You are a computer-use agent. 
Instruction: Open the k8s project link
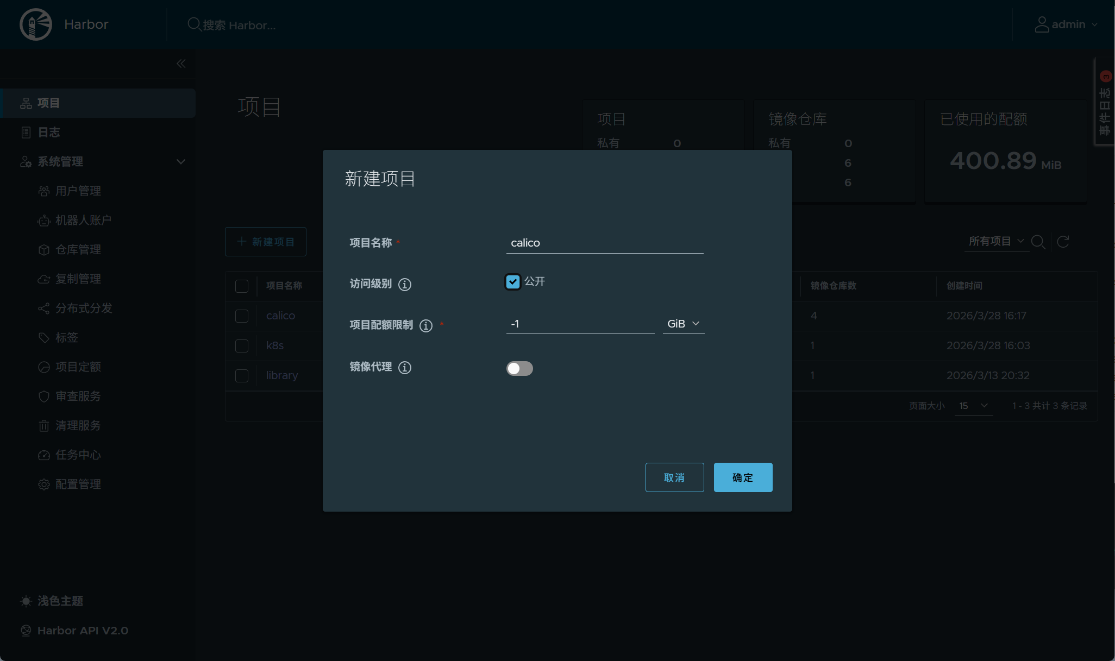[x=275, y=345]
